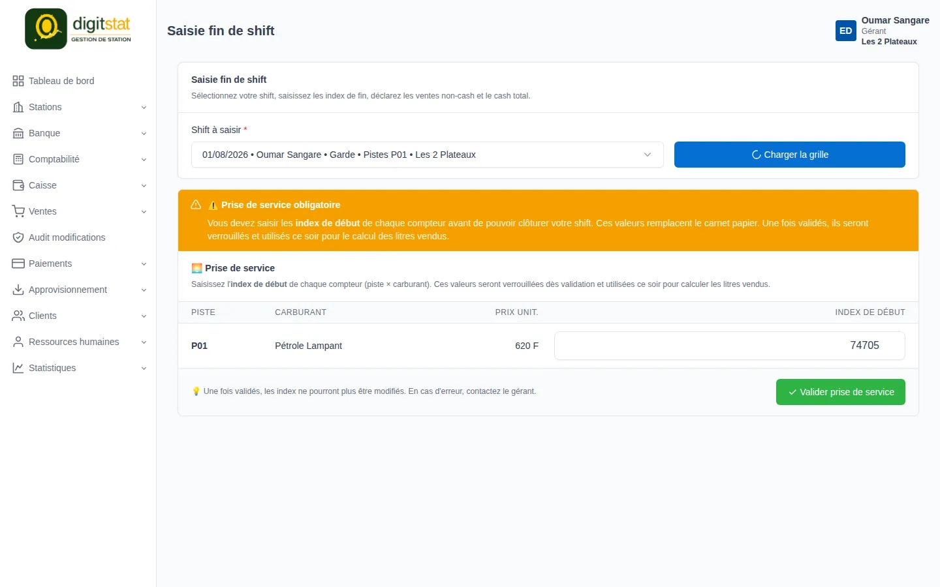
Task: Click the Comptabilité calculator icon
Action: (18, 159)
